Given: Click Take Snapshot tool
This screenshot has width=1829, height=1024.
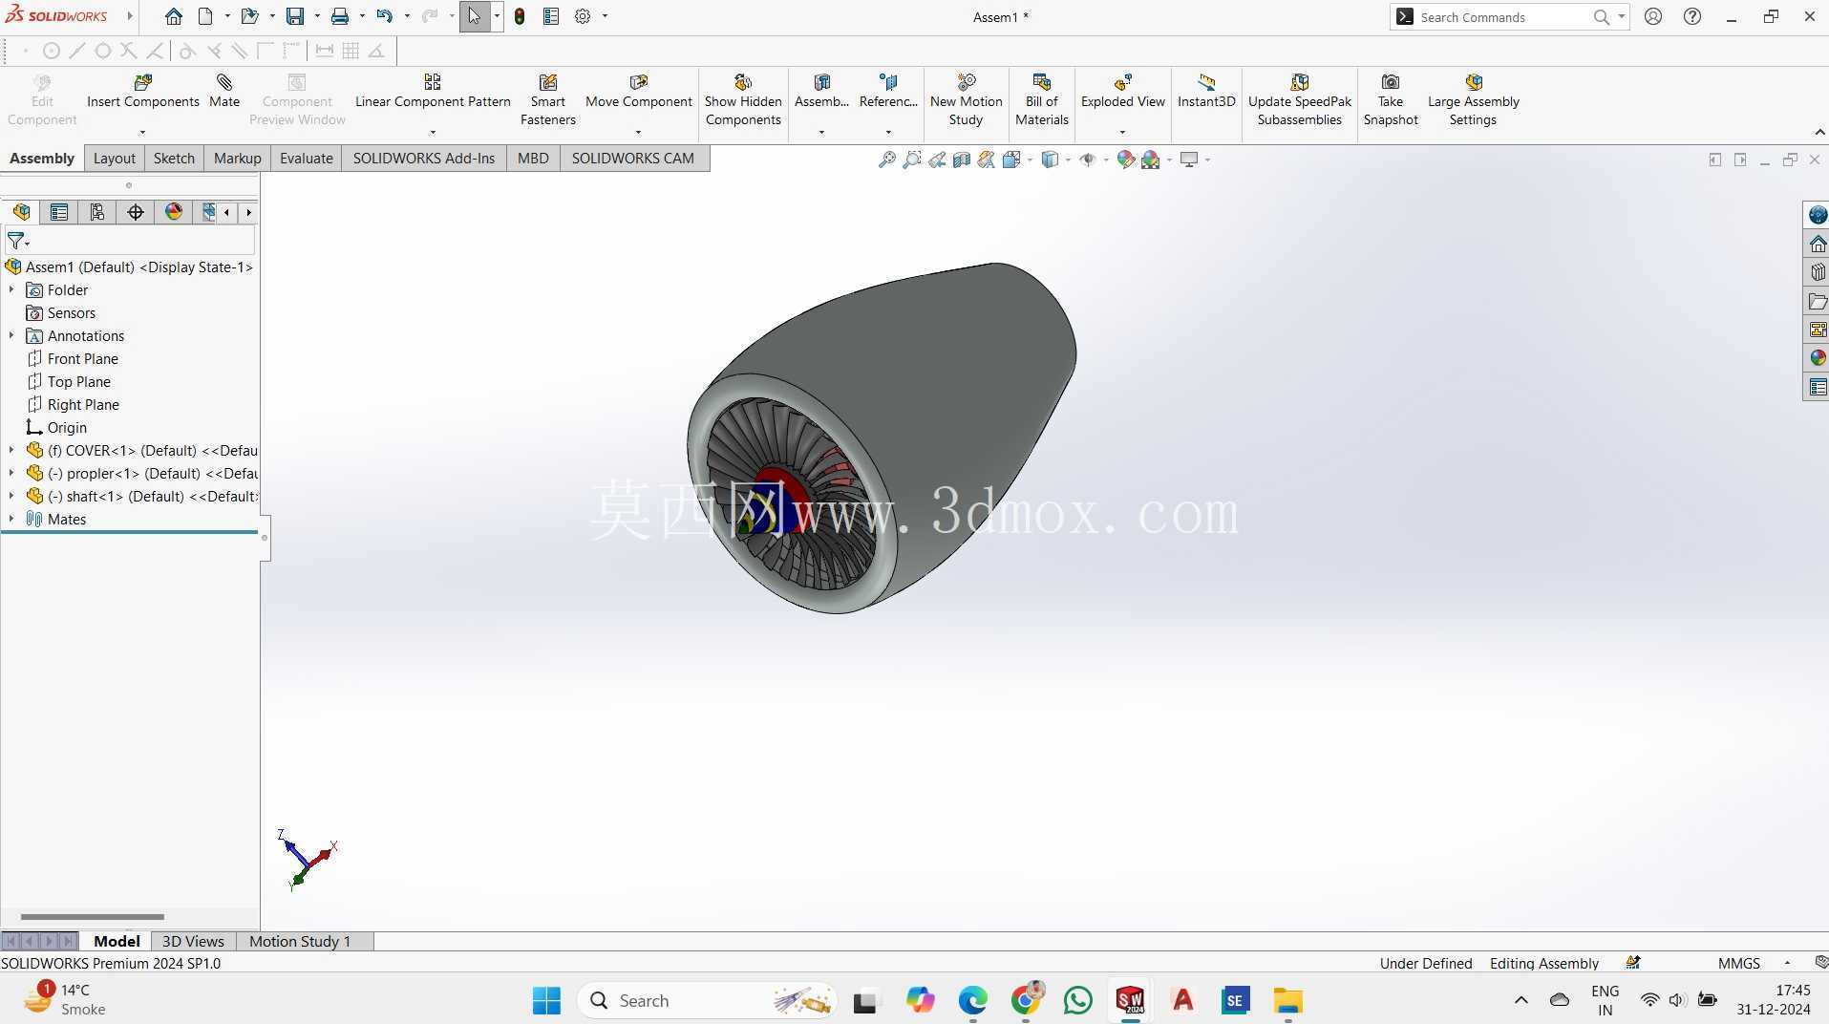Looking at the screenshot, I should (x=1391, y=100).
